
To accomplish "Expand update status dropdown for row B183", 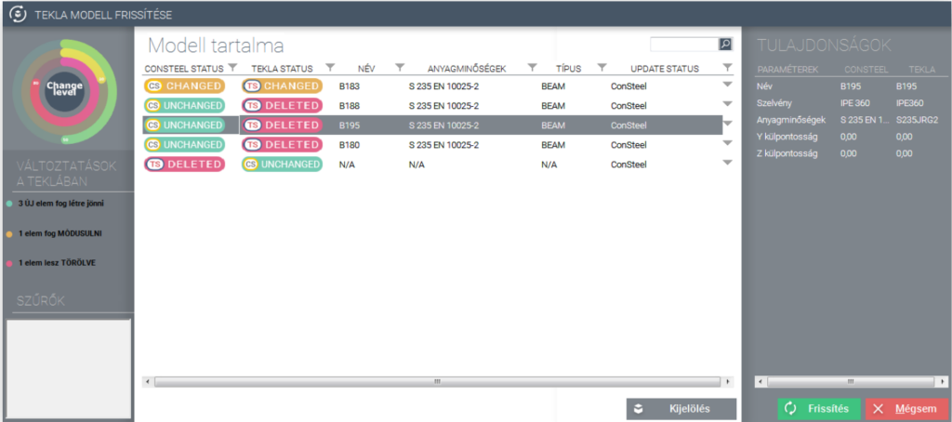I will click(727, 85).
